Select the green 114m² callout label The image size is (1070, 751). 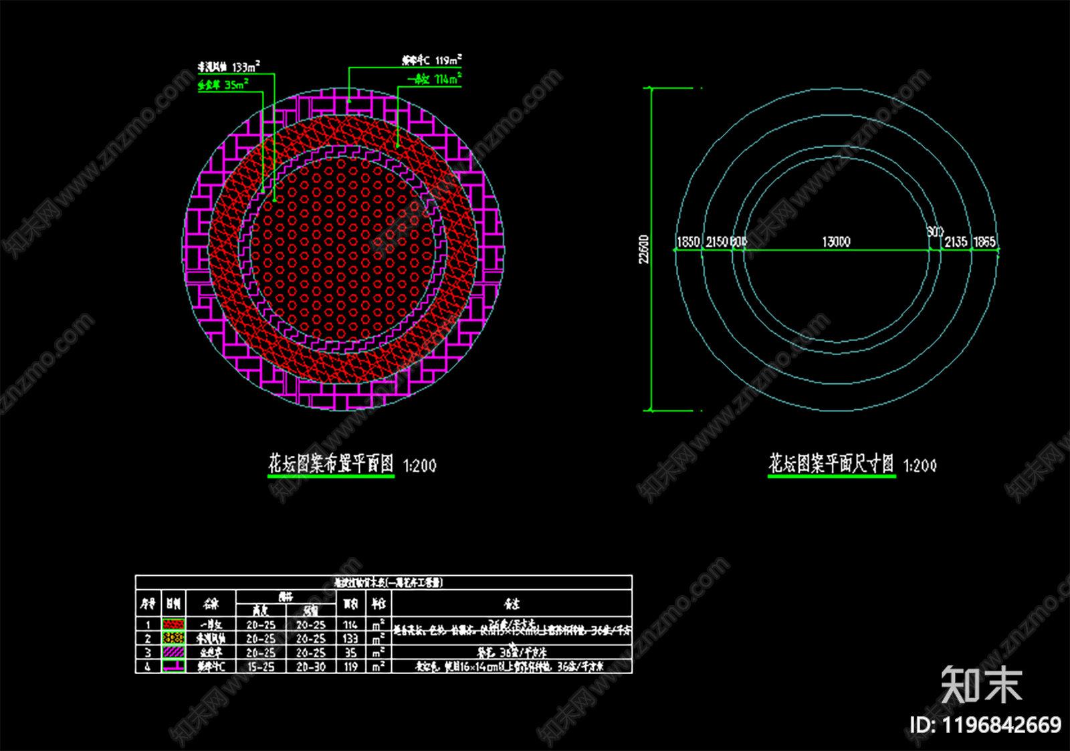435,79
